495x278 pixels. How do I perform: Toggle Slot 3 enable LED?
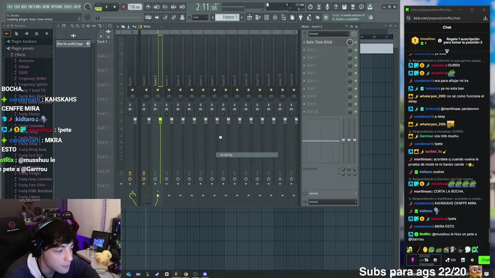[356, 58]
